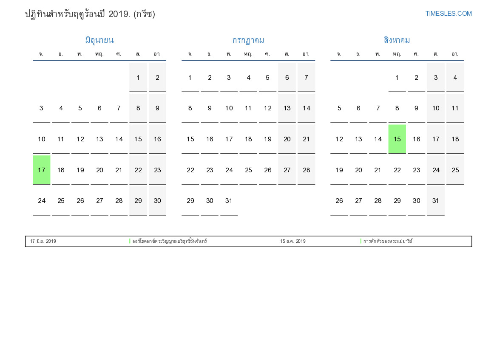Select highlighted June 17 holiday cell

click(x=41, y=170)
